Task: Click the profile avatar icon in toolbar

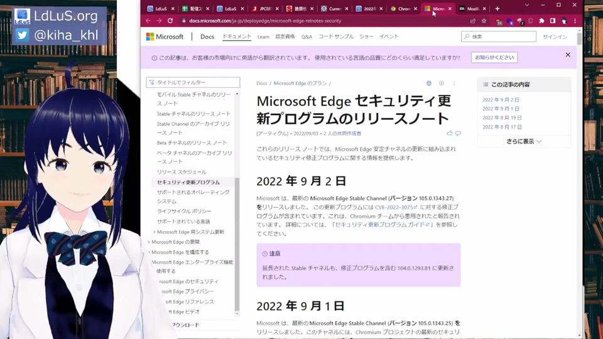Action: pyautogui.click(x=564, y=21)
